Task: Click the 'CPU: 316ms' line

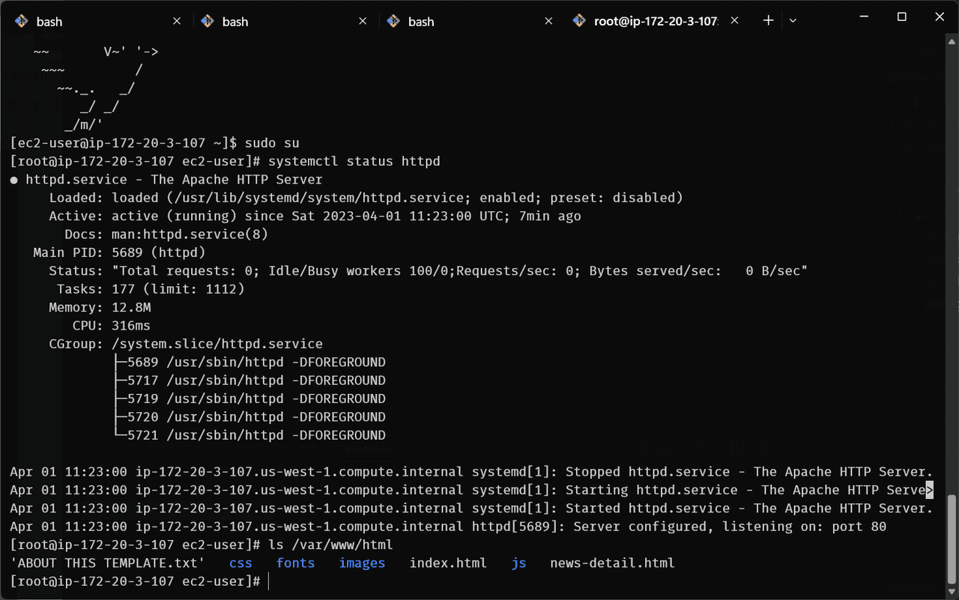Action: 112,326
